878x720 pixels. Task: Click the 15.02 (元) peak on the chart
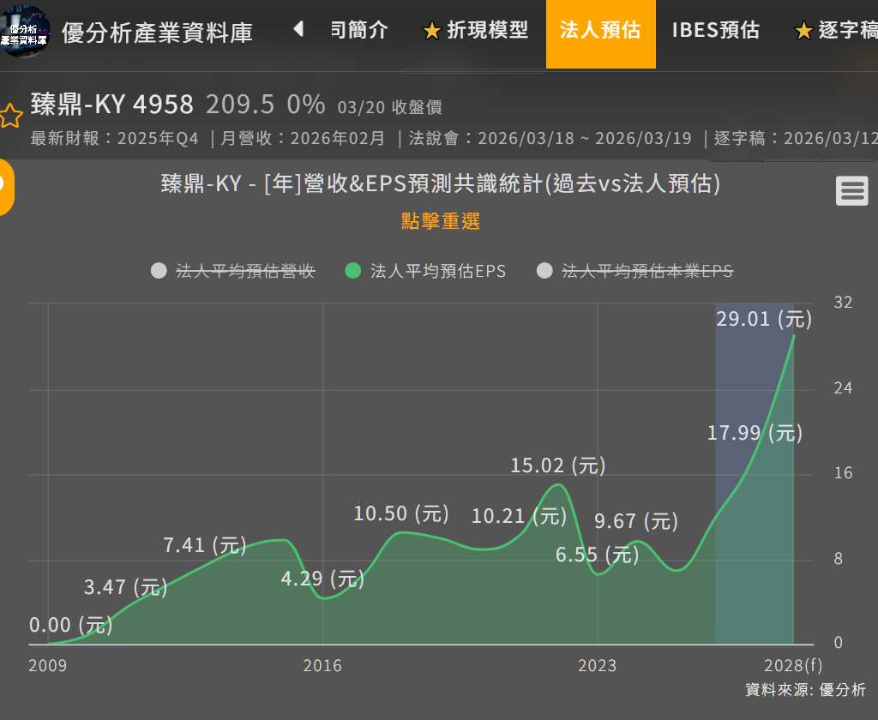click(558, 485)
